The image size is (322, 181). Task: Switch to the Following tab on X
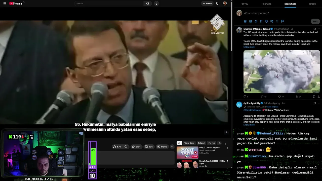tap(266, 4)
